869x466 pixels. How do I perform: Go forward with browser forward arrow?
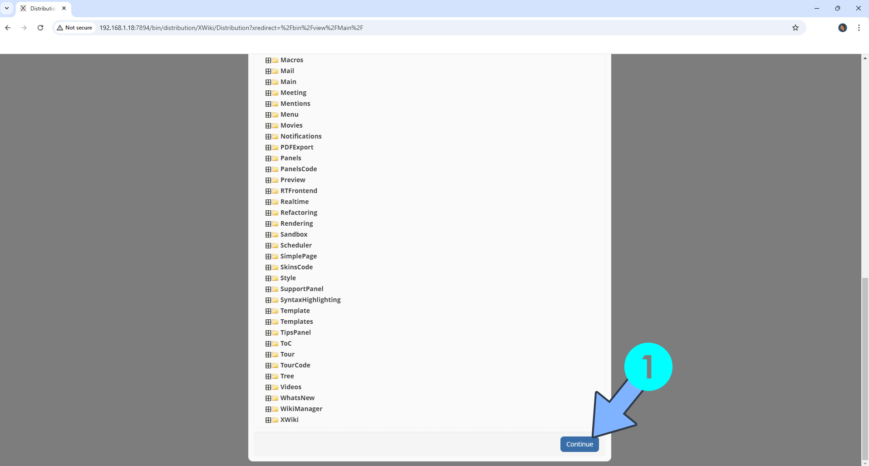24,28
